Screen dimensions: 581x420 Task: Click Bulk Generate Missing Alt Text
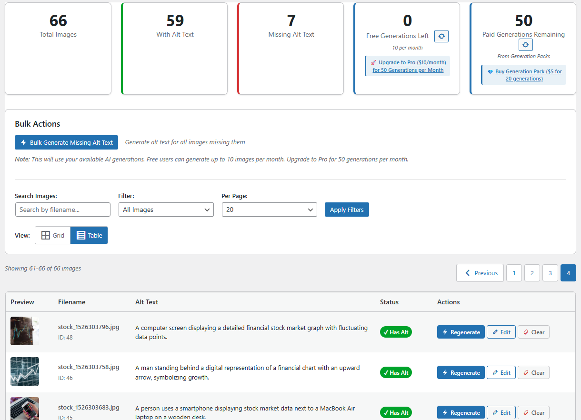point(66,142)
